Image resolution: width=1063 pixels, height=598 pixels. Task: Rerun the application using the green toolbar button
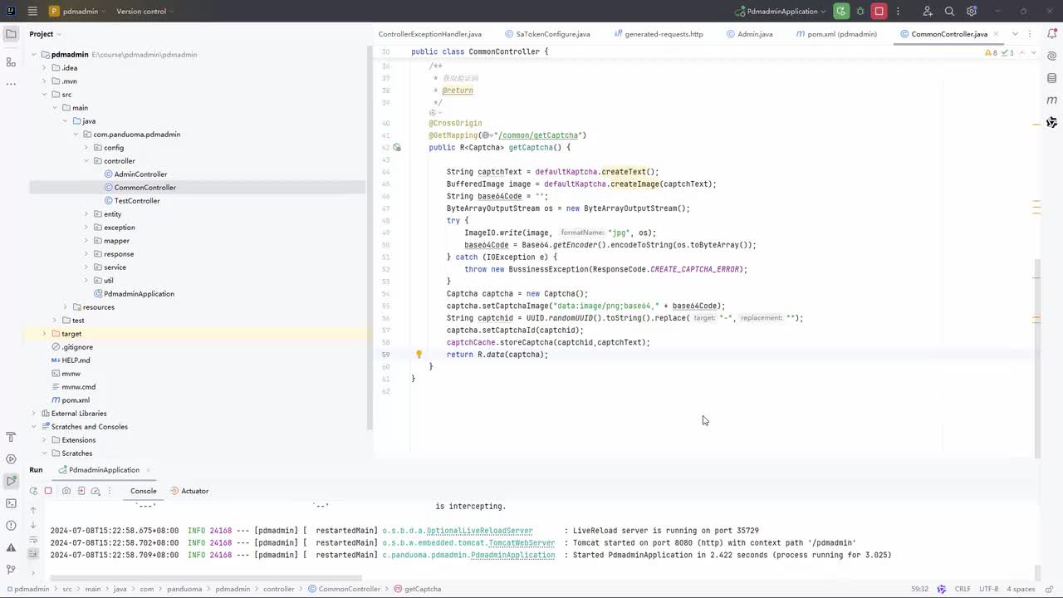pos(841,12)
